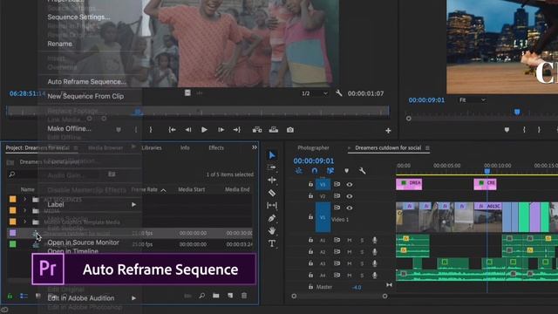This screenshot has width=558, height=314.
Task: Select the Hand tool
Action: (272, 231)
